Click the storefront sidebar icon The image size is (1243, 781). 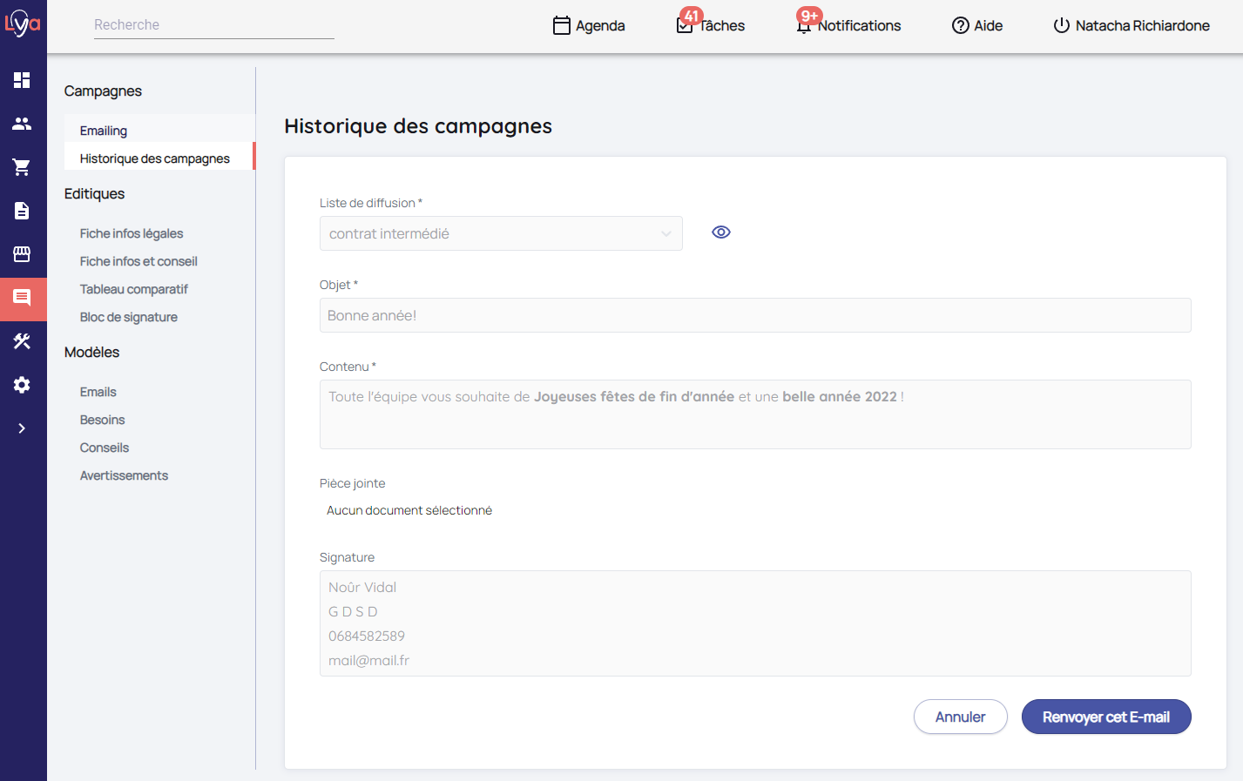point(22,254)
